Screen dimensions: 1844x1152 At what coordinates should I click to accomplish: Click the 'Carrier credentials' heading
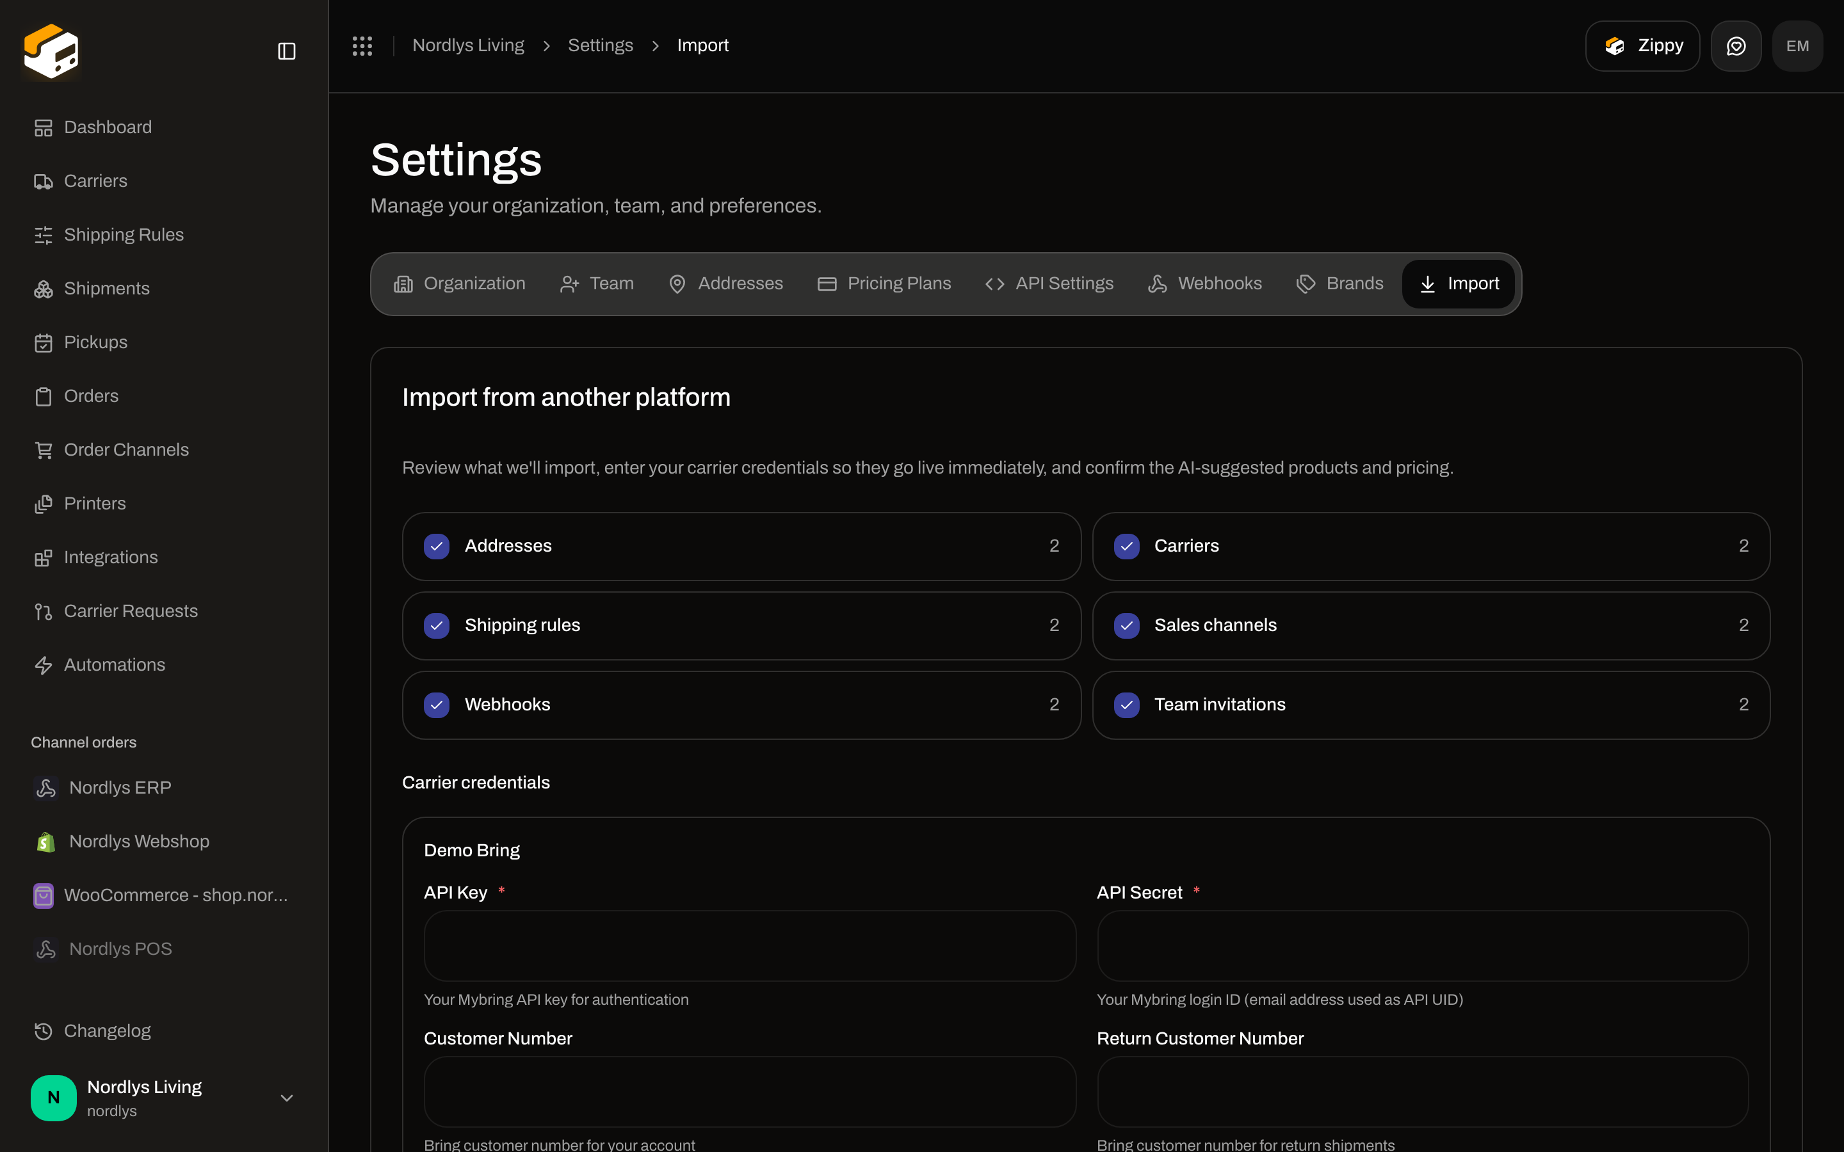pos(476,783)
